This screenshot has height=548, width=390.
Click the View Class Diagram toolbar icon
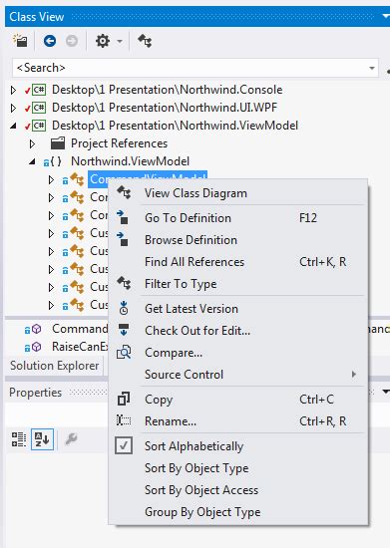[x=145, y=41]
